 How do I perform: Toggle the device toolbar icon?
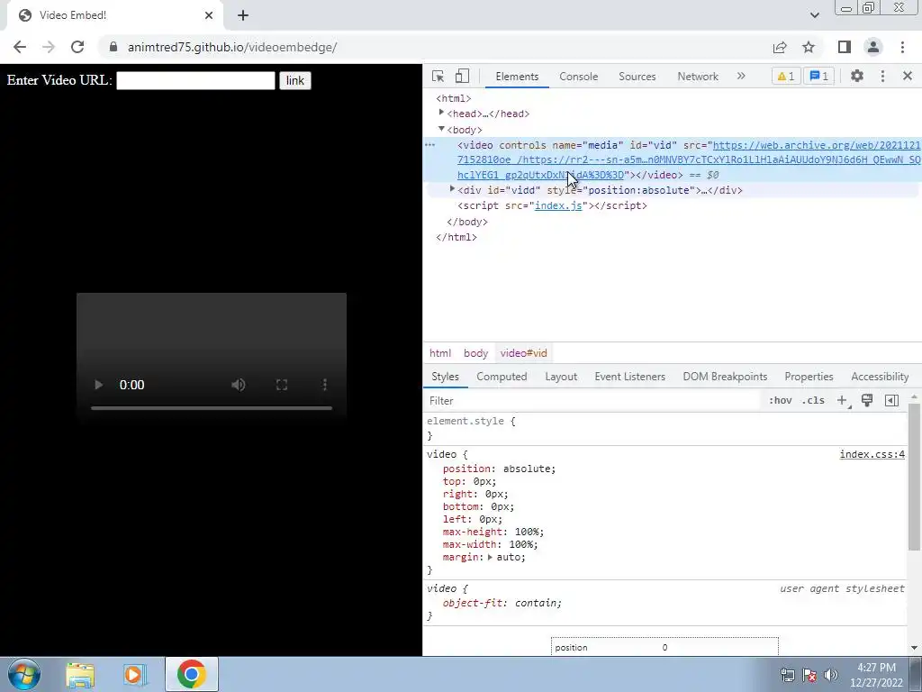pyautogui.click(x=462, y=76)
